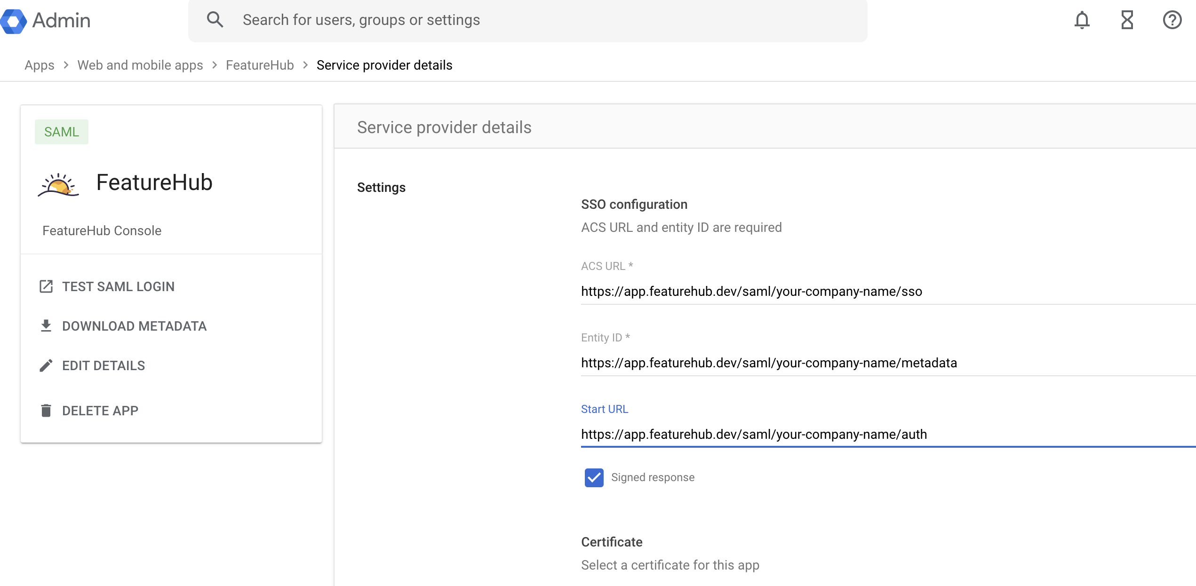
Task: Uncheck the Signed response checkbox
Action: 594,477
